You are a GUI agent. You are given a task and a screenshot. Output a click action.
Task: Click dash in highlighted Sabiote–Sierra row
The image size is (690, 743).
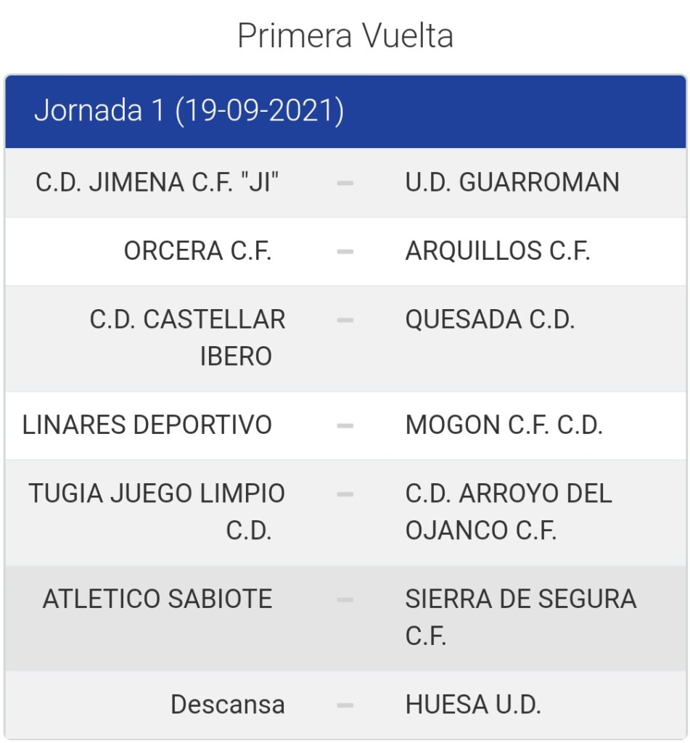pos(345,599)
